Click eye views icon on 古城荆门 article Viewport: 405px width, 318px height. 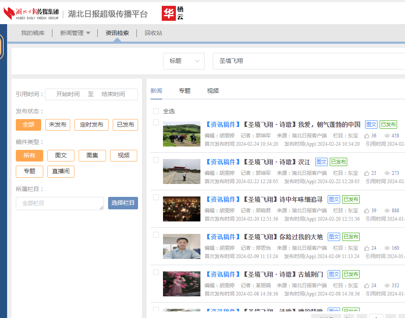[387, 286]
